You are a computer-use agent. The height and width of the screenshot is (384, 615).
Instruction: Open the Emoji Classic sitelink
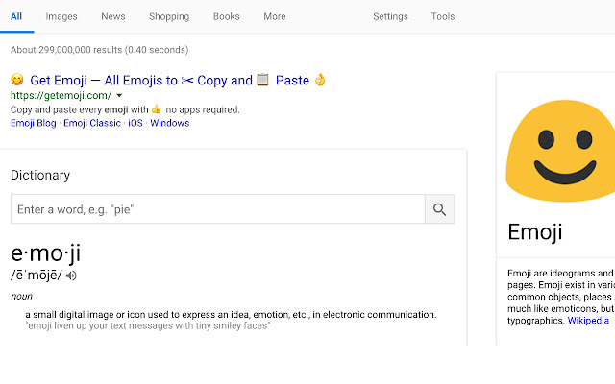click(92, 123)
